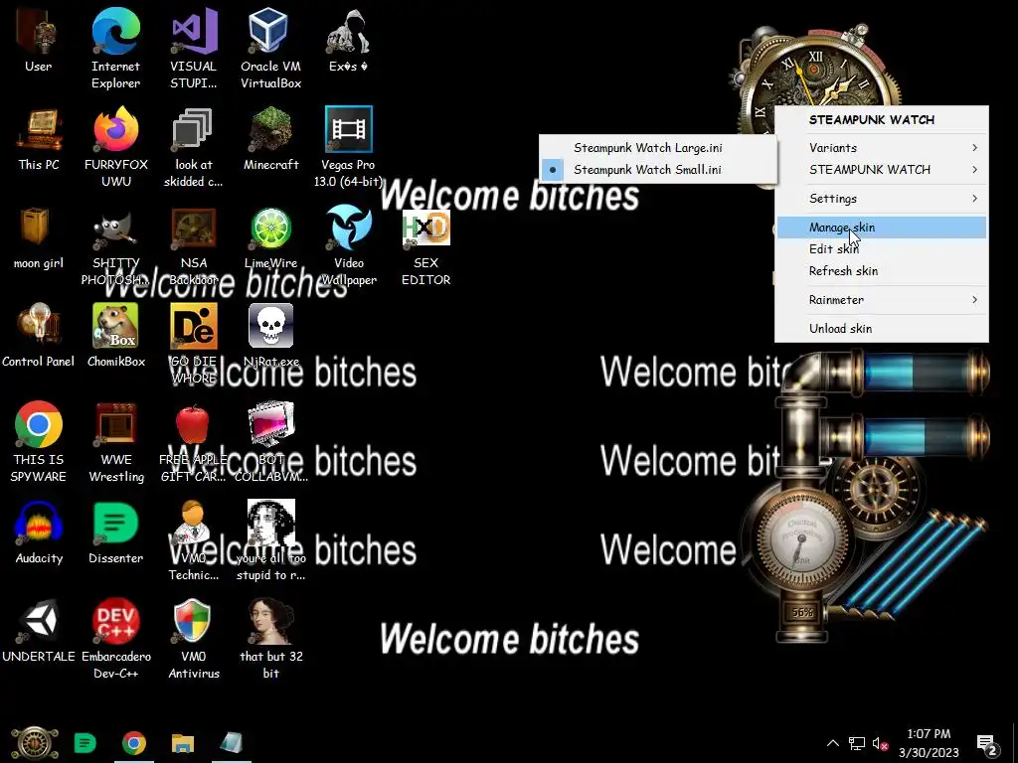
Task: Open the NSA Backdoor icon
Action: click(194, 246)
